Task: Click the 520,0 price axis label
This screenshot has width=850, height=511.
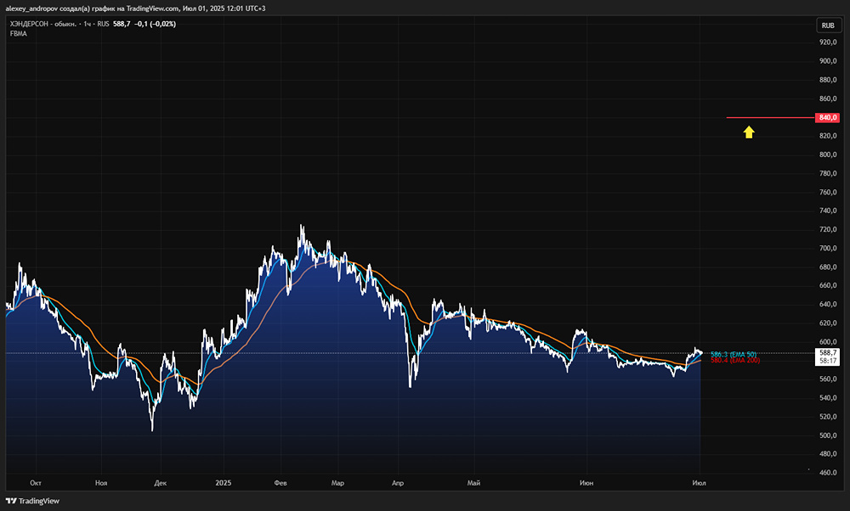Action: (828, 417)
